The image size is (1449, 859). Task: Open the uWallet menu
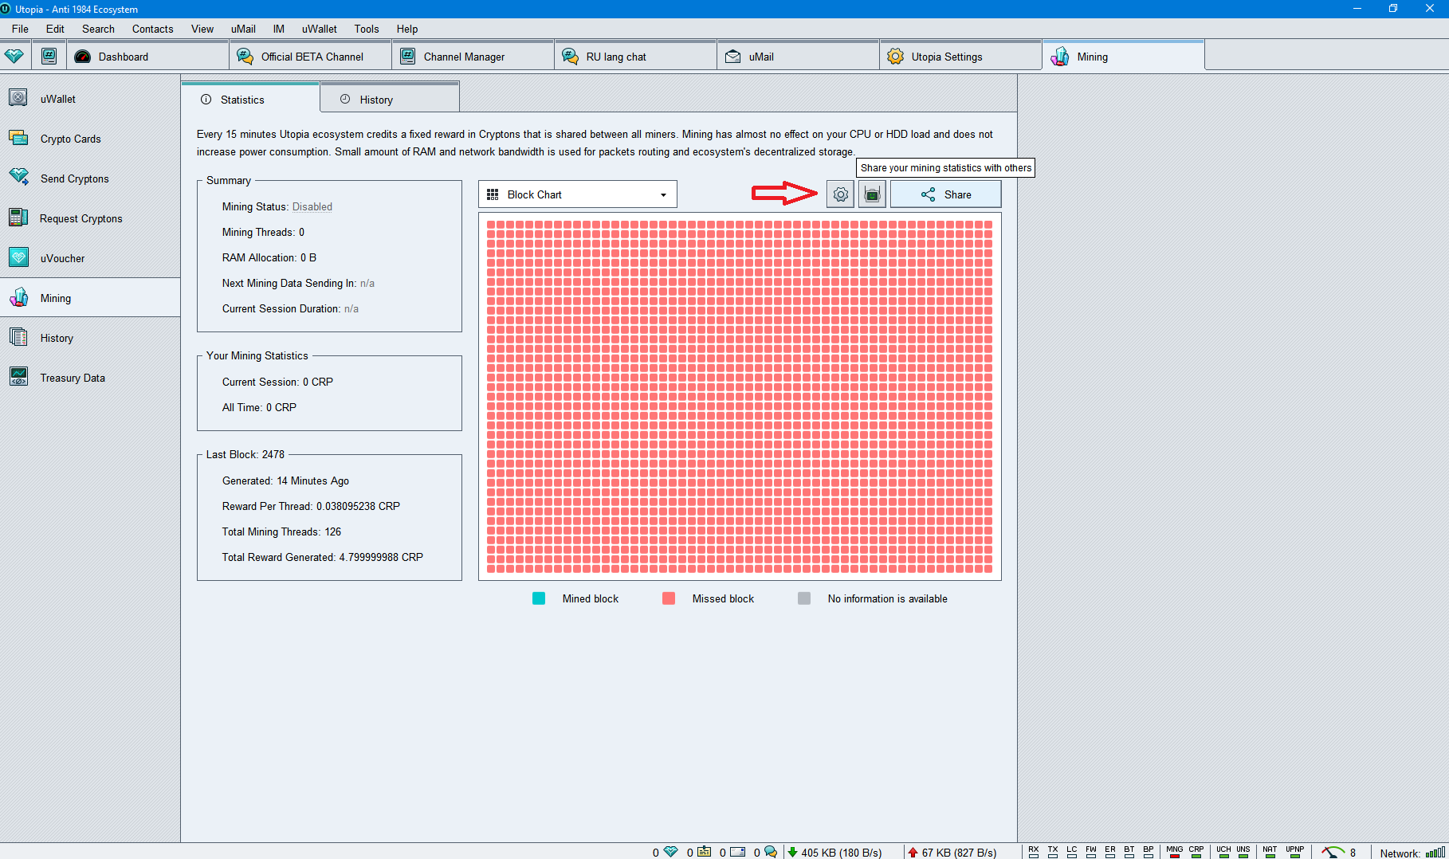coord(319,29)
